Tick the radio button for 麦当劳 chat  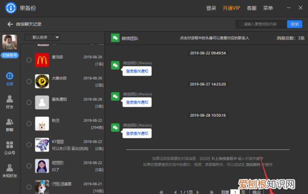pos(29,60)
